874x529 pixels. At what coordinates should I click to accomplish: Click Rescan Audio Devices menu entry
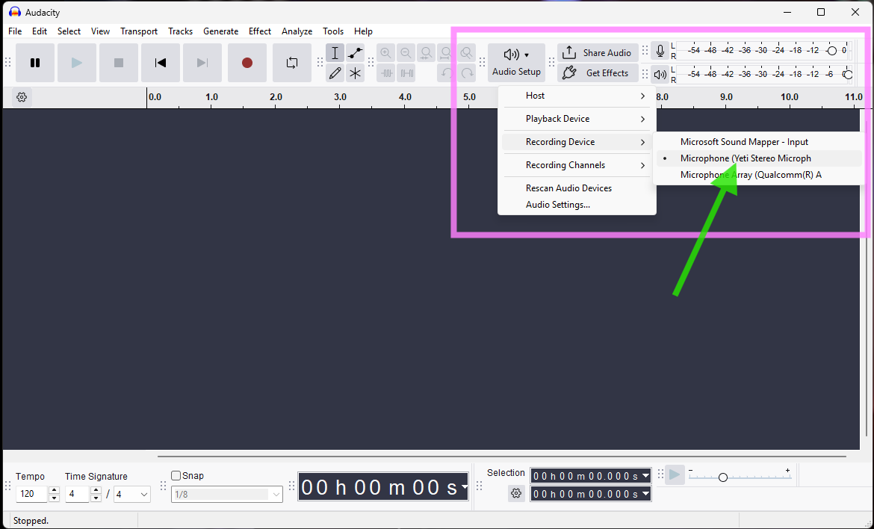(x=568, y=188)
